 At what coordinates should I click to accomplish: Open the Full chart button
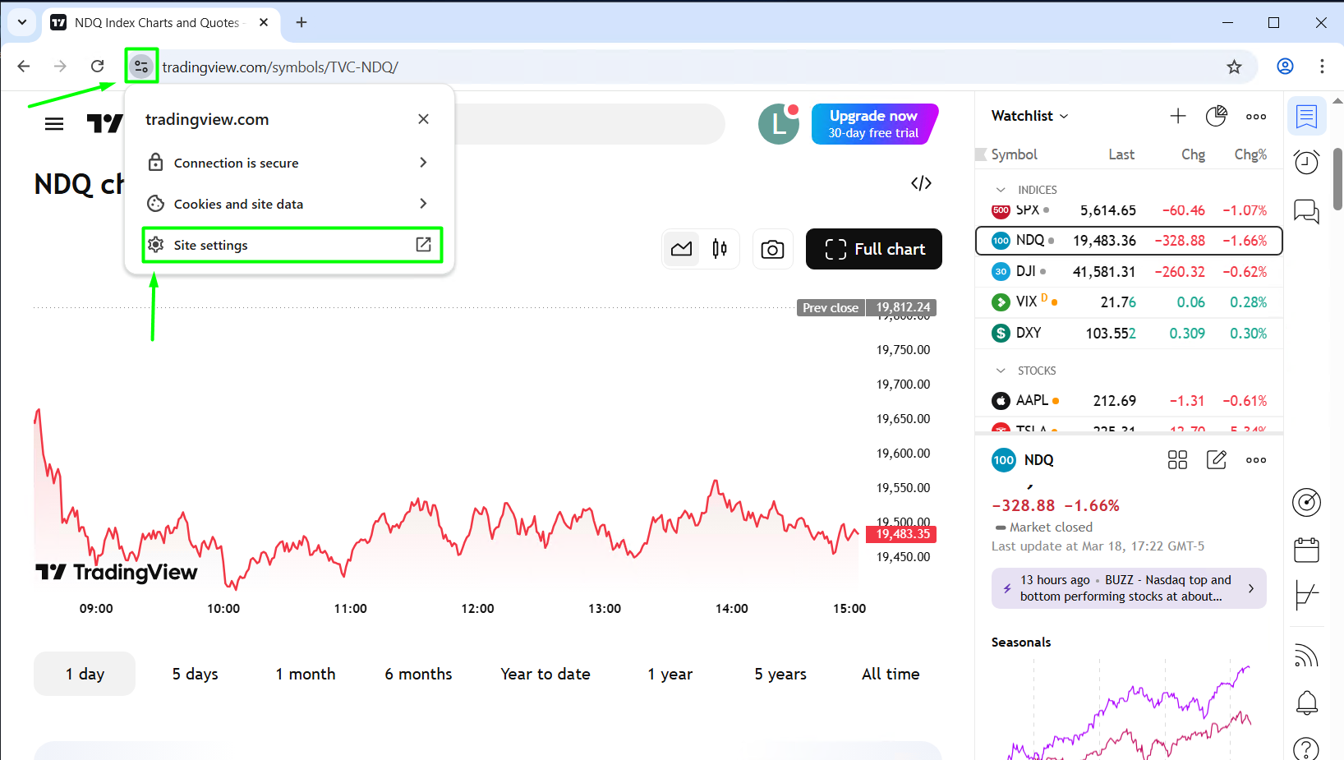tap(874, 249)
